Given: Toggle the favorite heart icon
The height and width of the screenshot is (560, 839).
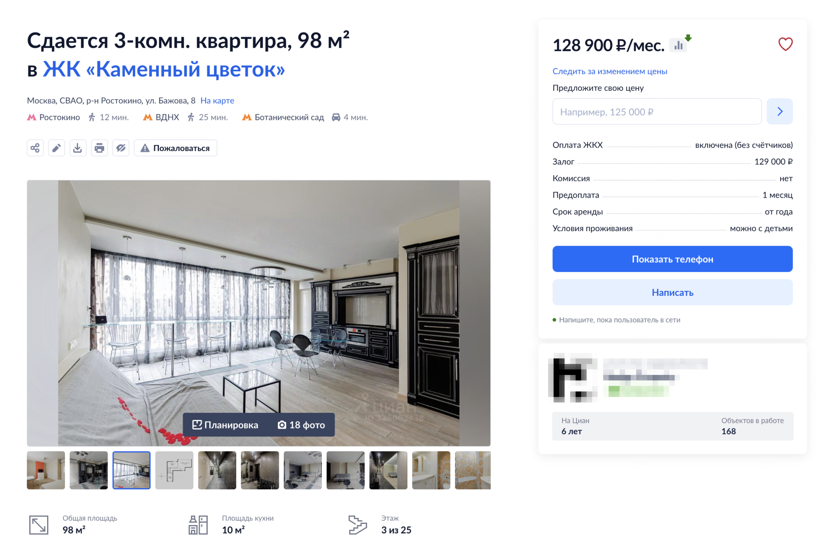Looking at the screenshot, I should (x=785, y=44).
